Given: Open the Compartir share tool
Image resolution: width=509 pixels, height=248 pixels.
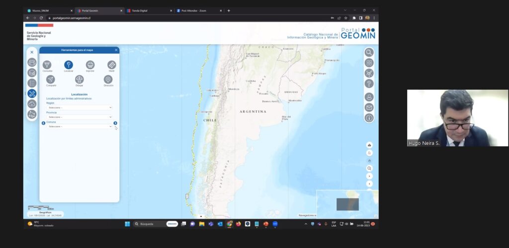Looking at the screenshot, I should (51, 79).
